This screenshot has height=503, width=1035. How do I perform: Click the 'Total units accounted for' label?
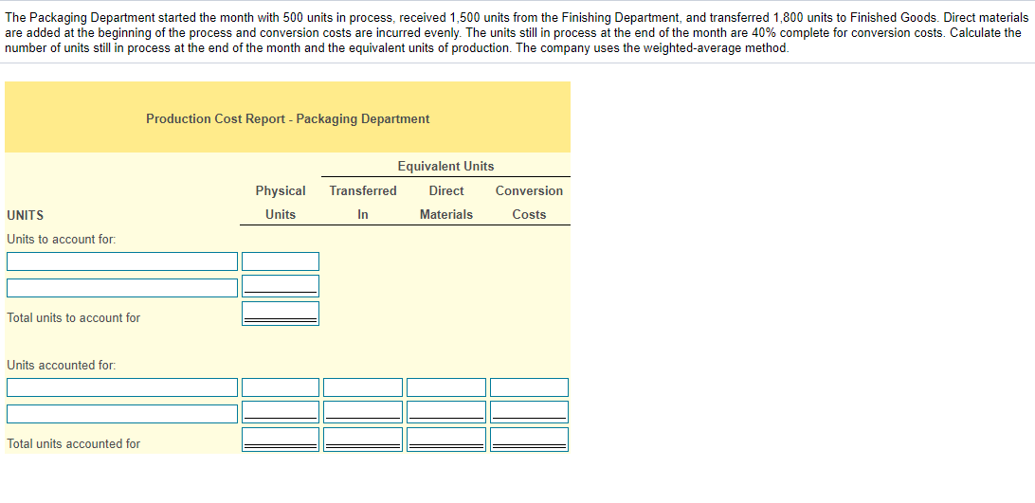(x=73, y=444)
